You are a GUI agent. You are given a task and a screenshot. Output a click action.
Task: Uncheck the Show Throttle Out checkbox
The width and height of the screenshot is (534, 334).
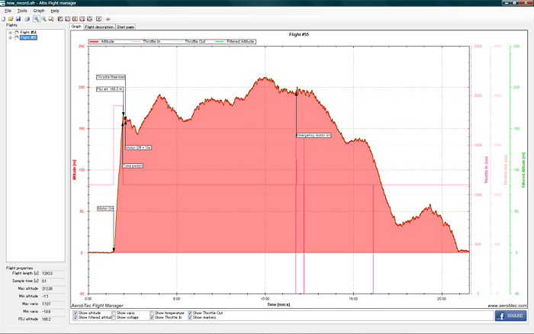pos(190,313)
